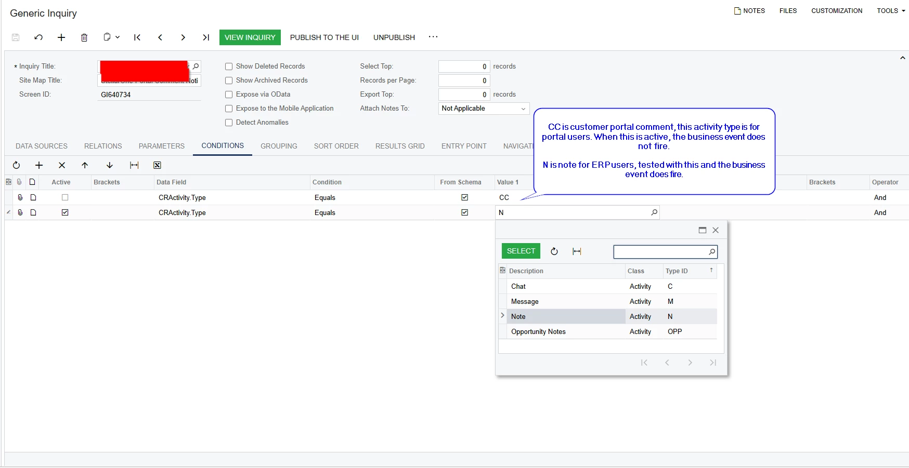Go to the next record
This screenshot has width=909, height=468.
point(183,37)
